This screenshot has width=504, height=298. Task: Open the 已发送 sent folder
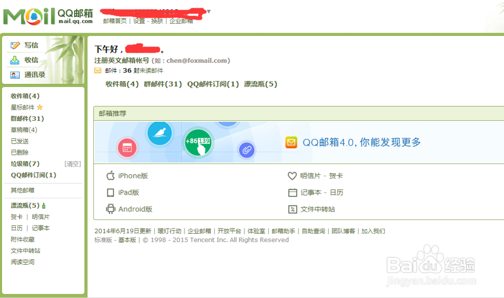20,141
